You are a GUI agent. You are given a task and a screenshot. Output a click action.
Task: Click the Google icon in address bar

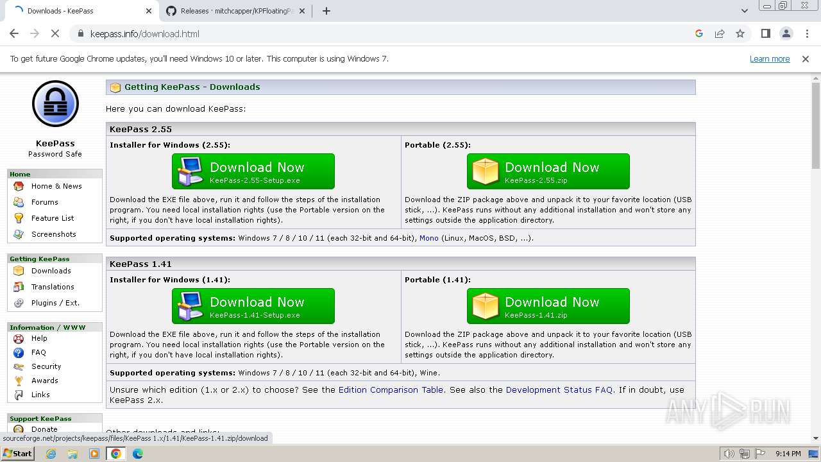699,33
